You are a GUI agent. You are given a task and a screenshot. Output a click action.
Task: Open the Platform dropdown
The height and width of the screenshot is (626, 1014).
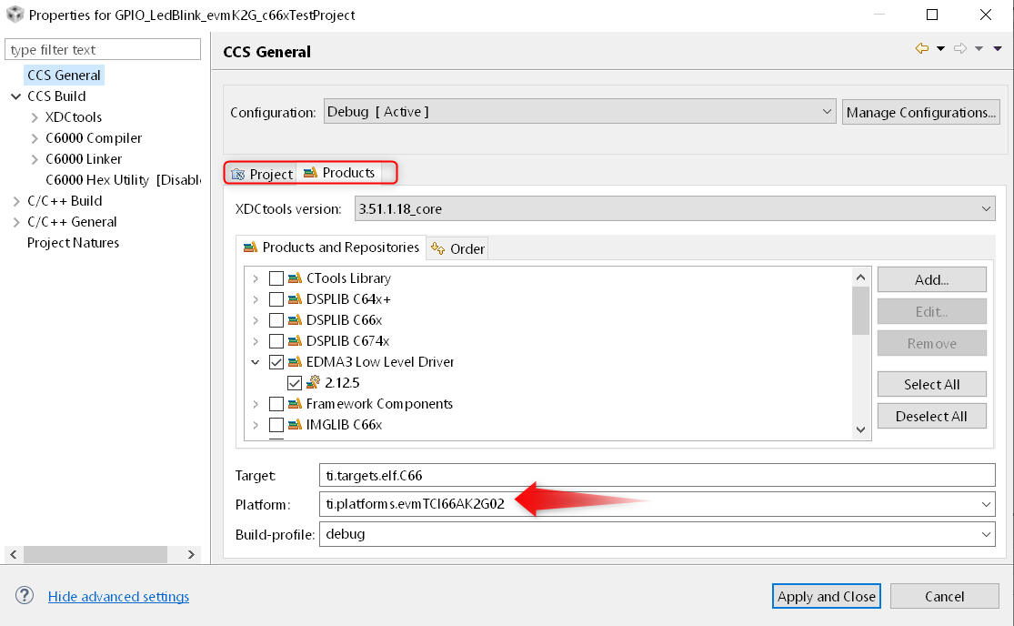657,504
